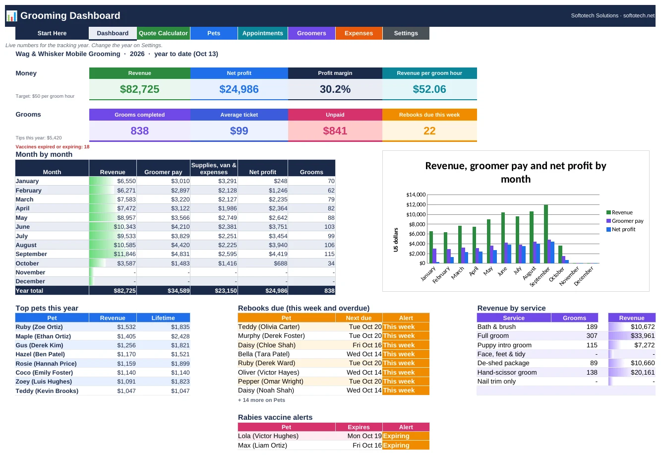
Task: Select September's revenue cell $11,846
Action: tap(113, 254)
